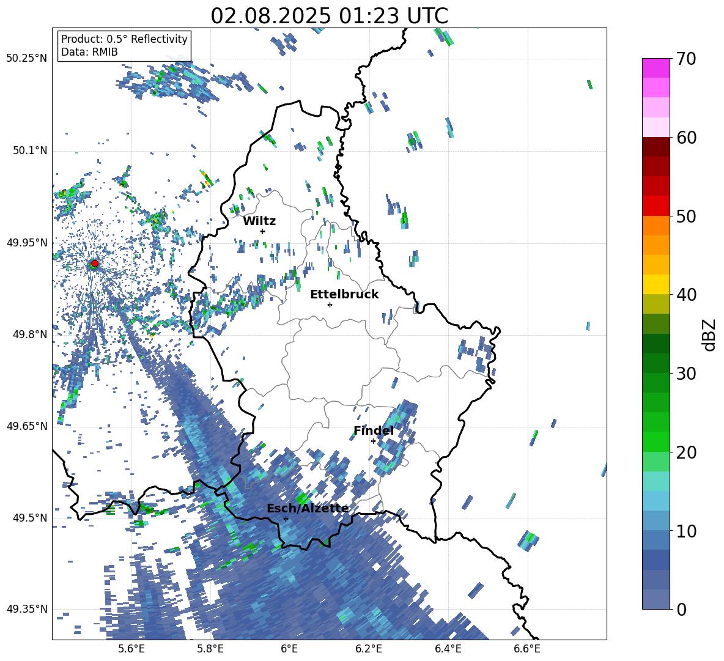Click the 5.8°E longitude label
724x661 pixels.
(210, 649)
